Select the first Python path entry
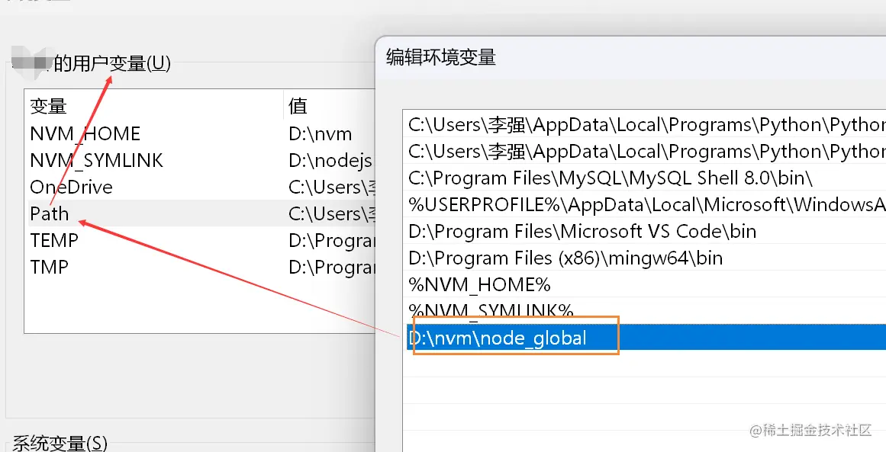Screen dimensions: 886x452 coord(646,125)
